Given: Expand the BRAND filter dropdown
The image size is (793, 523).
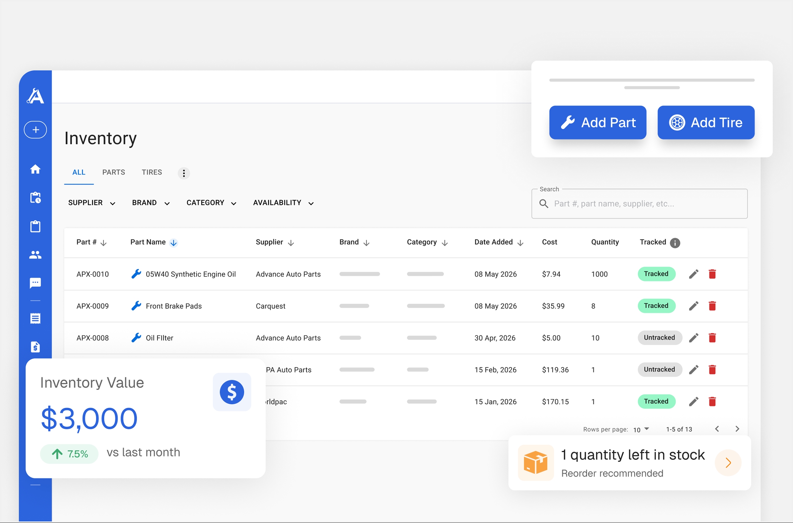Looking at the screenshot, I should click(151, 203).
